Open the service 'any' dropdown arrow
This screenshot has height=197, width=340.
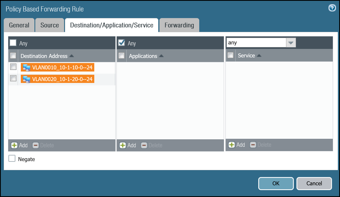click(291, 43)
